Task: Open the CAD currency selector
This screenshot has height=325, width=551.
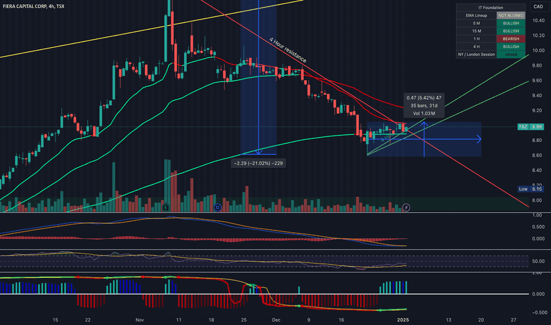Action: coord(538,6)
